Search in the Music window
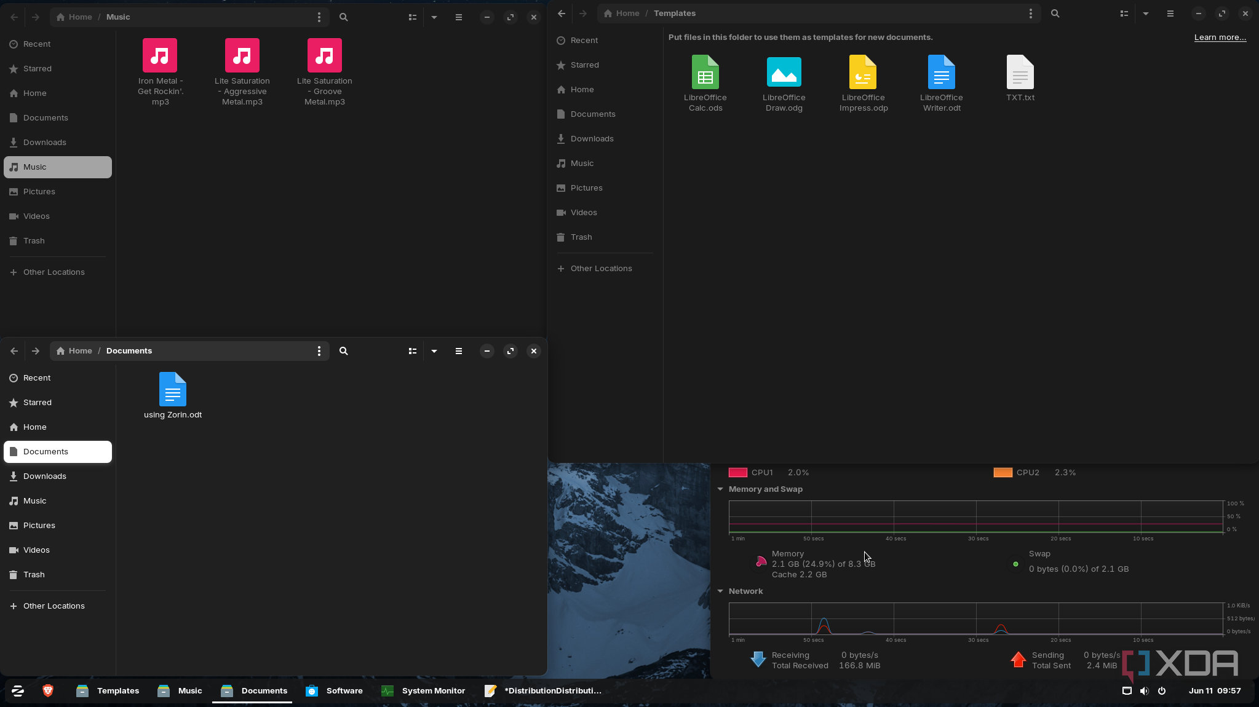1259x707 pixels. click(x=344, y=17)
